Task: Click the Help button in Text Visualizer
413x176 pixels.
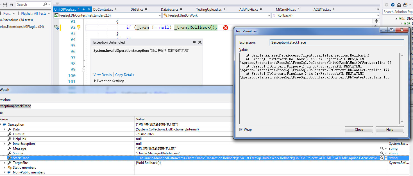Action: point(389,129)
